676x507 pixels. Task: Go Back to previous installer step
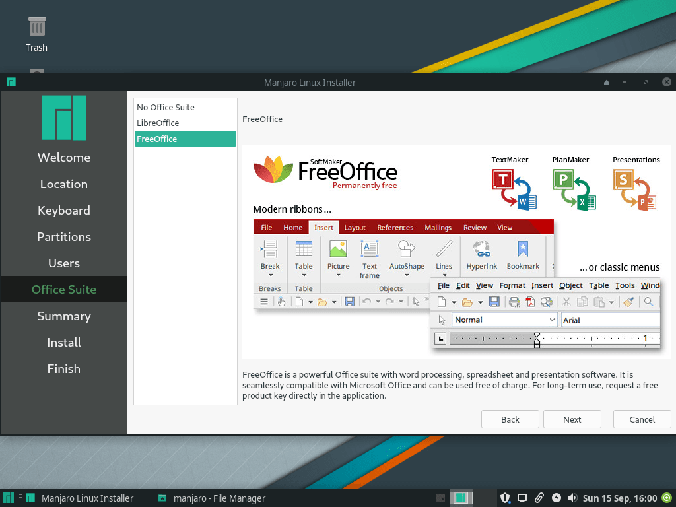[510, 419]
